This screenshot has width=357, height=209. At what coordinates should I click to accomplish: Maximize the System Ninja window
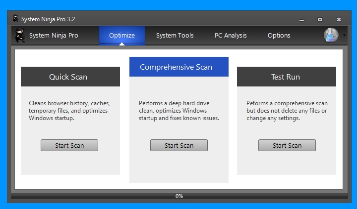(x=320, y=19)
